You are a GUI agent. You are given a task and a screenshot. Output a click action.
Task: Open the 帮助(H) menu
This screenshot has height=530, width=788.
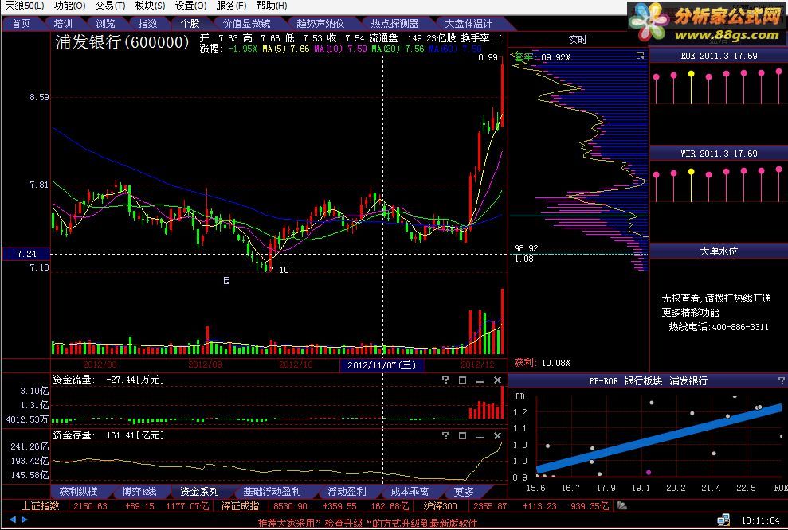click(272, 6)
